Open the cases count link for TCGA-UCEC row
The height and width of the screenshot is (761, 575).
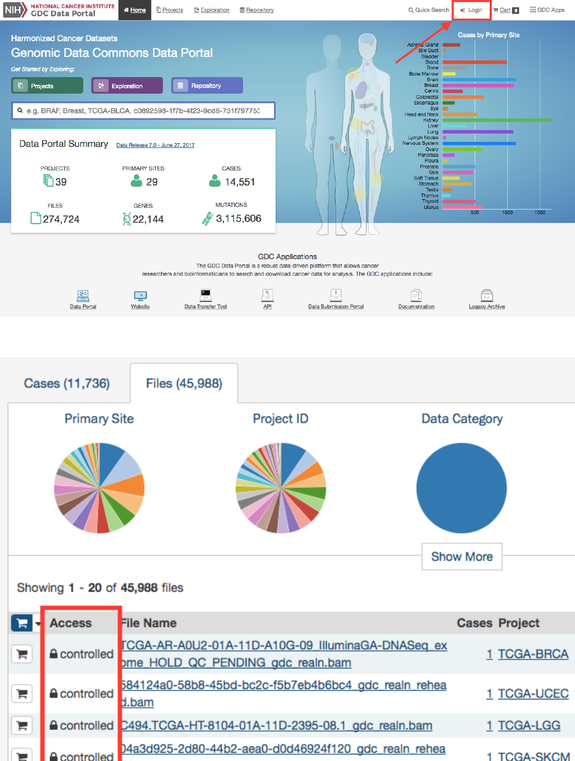coord(489,693)
